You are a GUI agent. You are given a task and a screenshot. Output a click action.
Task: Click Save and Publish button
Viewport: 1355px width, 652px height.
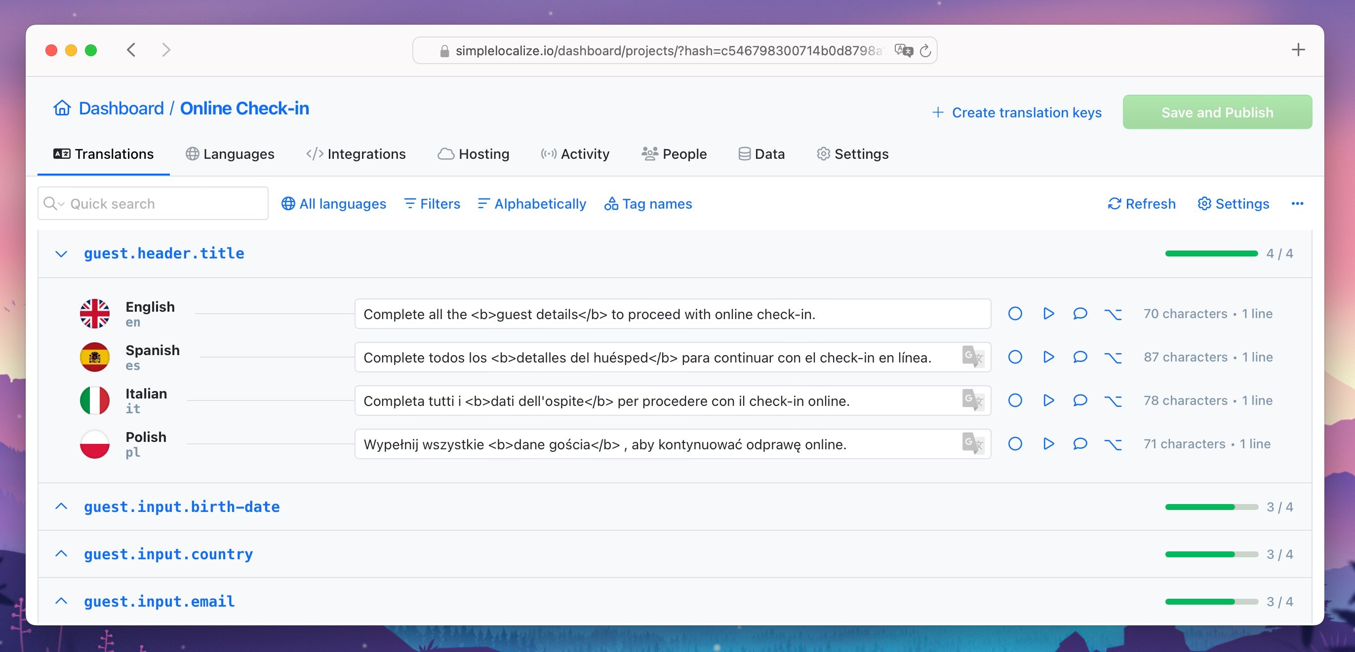[1217, 112]
